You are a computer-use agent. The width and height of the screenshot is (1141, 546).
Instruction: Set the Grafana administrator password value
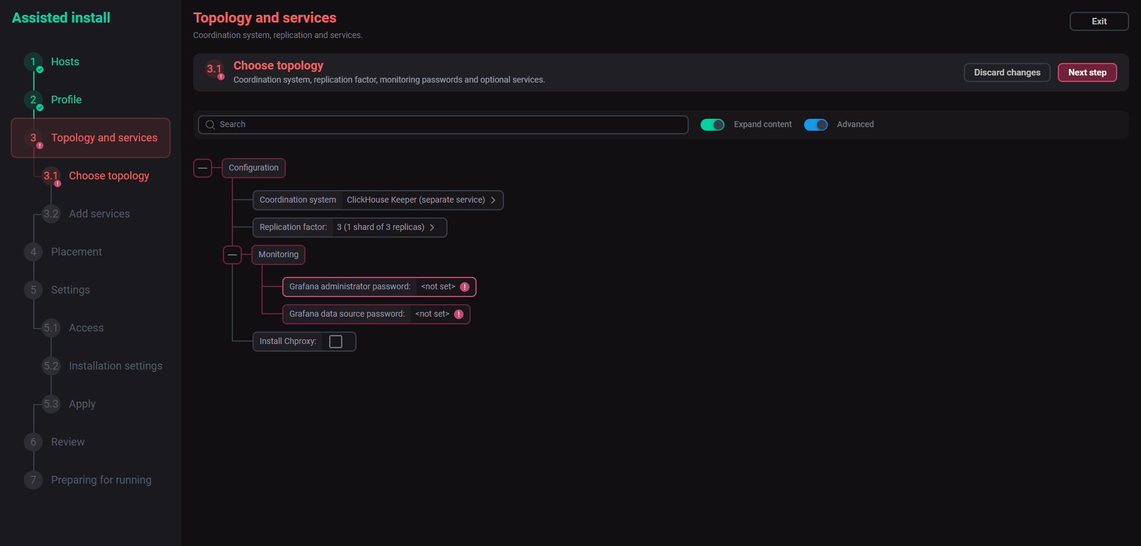pos(438,287)
